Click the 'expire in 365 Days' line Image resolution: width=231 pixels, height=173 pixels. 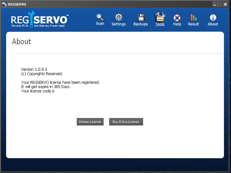[46, 86]
